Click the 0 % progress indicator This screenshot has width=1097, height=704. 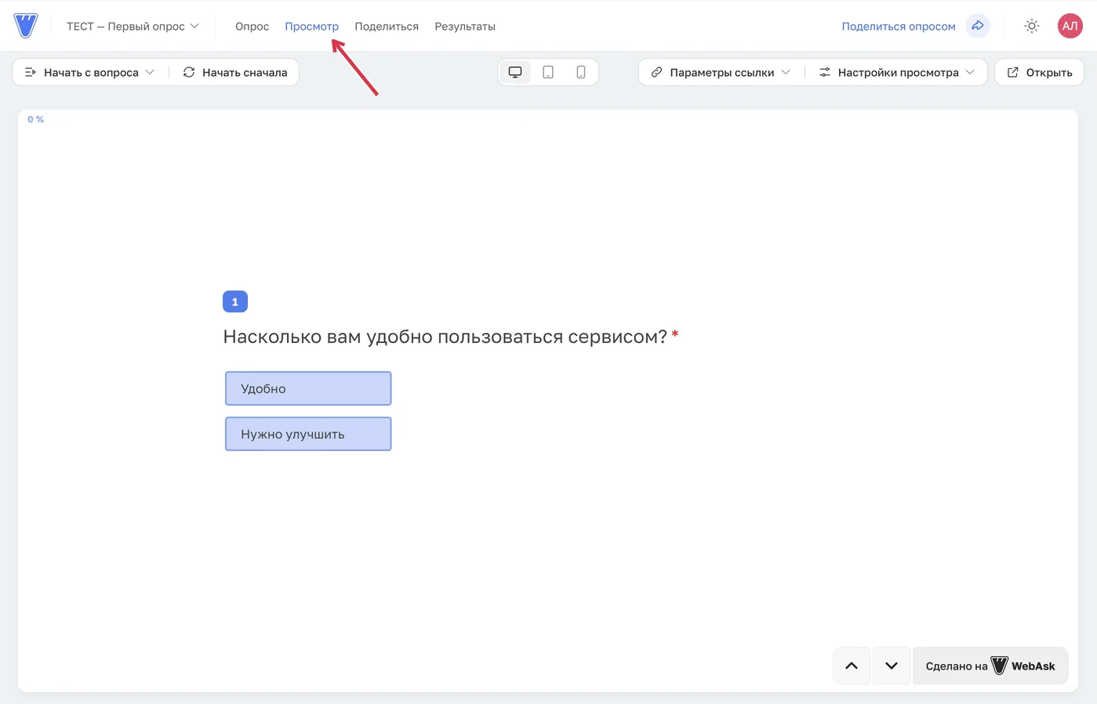(36, 119)
